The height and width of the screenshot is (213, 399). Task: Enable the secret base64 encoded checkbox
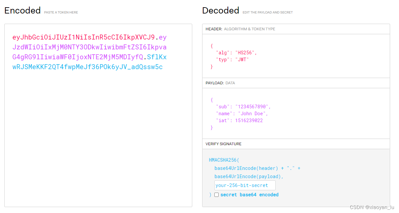point(217,195)
